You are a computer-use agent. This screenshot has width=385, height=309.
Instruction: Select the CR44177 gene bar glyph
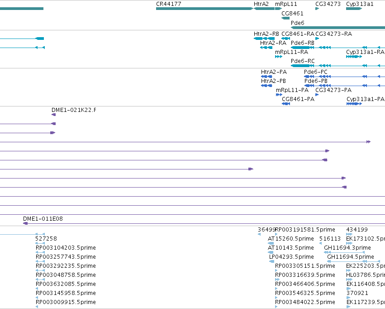coord(204,9)
